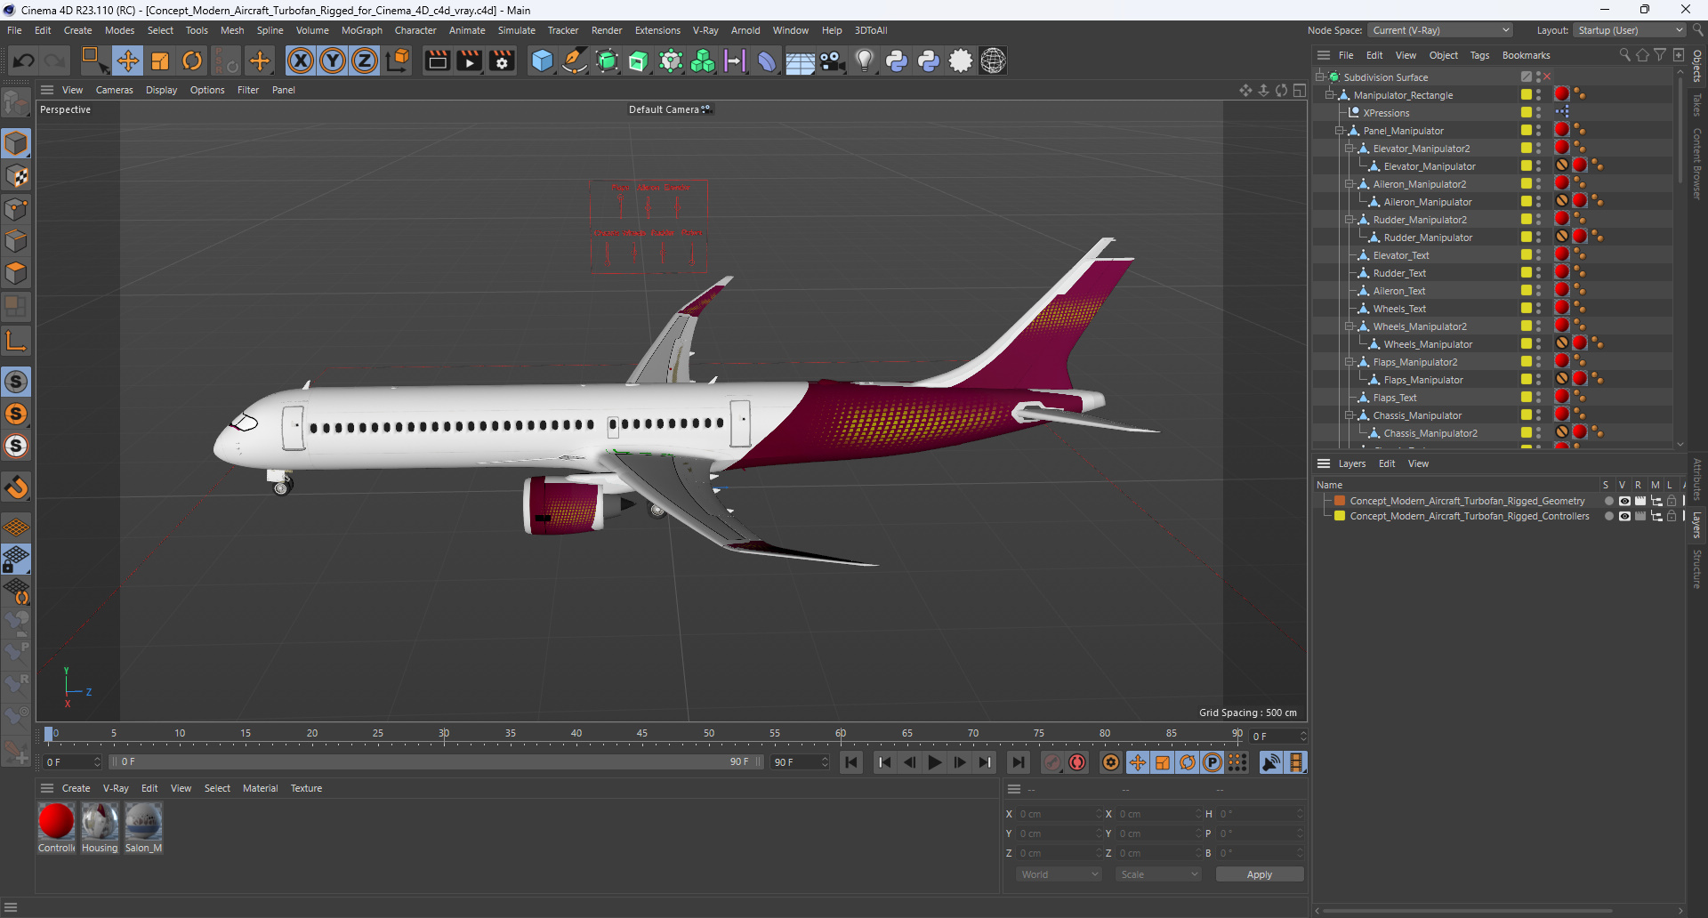
Task: Open the Layout Startup dropdown
Action: click(1630, 30)
